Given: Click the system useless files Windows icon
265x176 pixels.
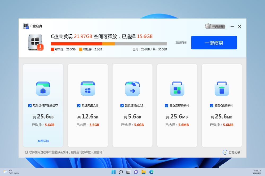Looking at the screenshot, I should pos(88,89).
